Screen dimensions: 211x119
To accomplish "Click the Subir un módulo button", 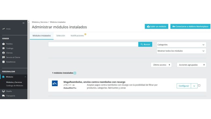I will click(156, 27).
